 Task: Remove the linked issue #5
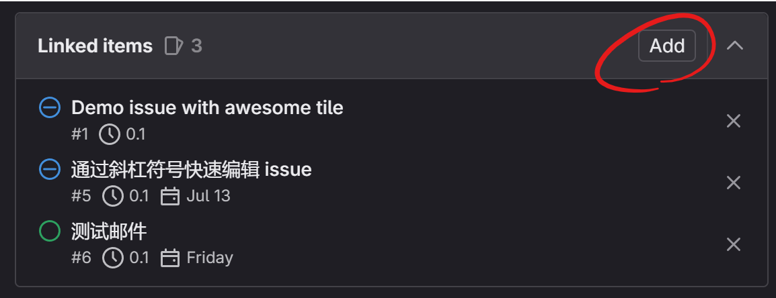tap(734, 183)
